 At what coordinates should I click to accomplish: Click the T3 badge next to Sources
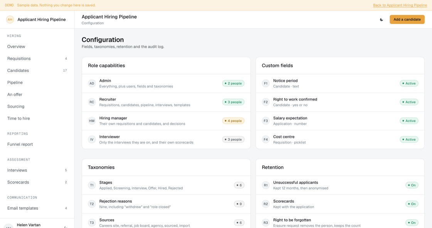pyautogui.click(x=92, y=223)
